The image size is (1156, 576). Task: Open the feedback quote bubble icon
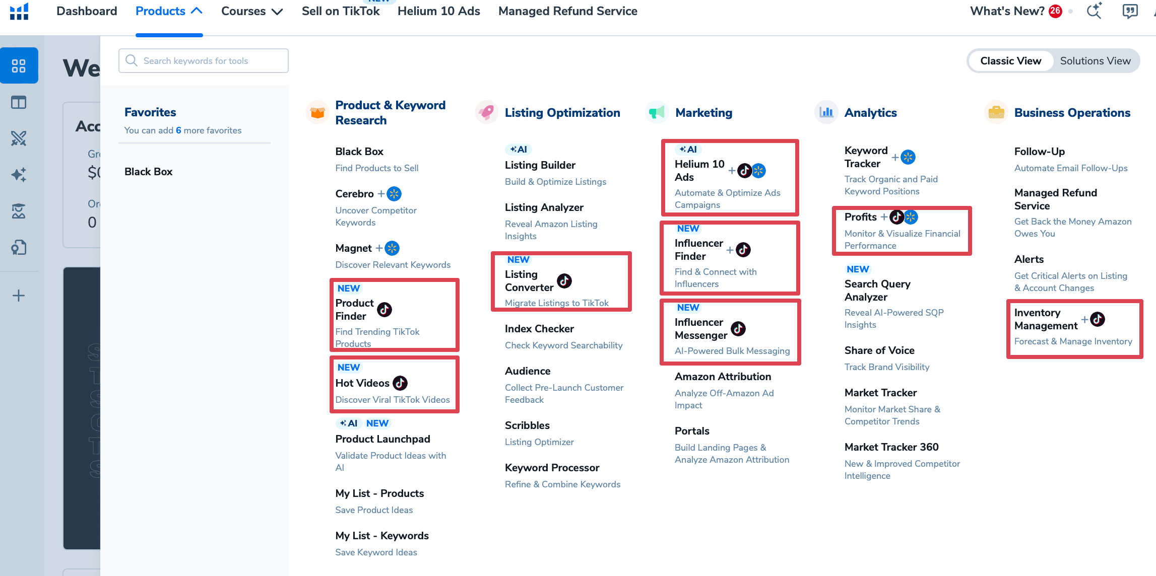click(x=1130, y=11)
